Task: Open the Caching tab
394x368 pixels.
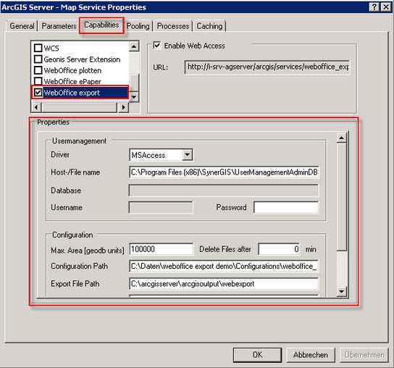Action: (x=209, y=26)
